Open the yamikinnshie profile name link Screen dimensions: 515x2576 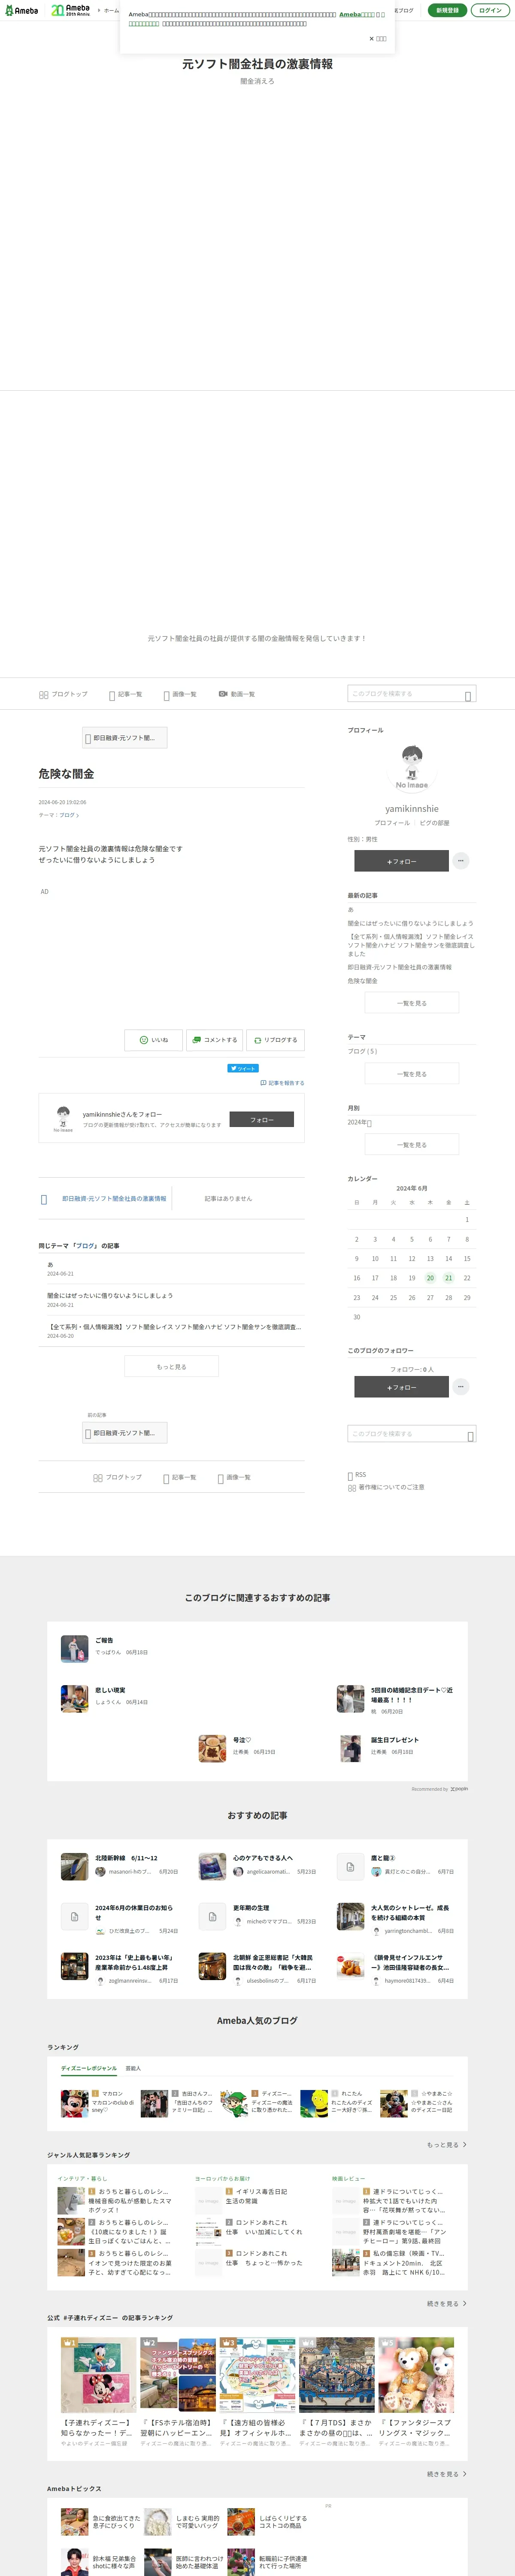[412, 809]
